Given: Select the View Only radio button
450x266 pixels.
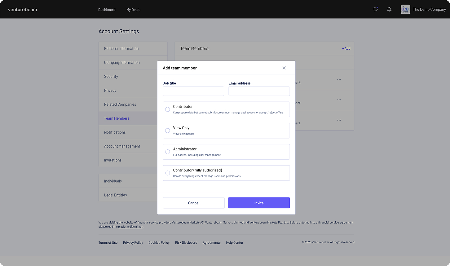Looking at the screenshot, I should coord(168,131).
